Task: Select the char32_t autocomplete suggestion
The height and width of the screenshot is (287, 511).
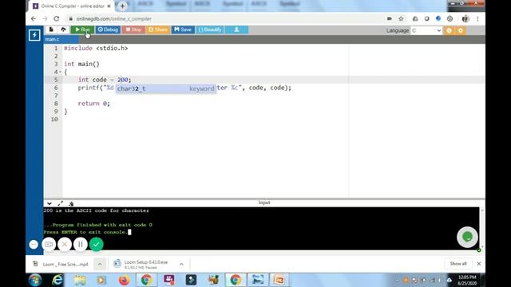Action: pos(166,88)
